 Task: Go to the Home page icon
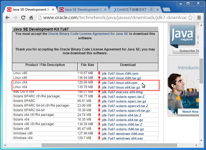point(31,17)
